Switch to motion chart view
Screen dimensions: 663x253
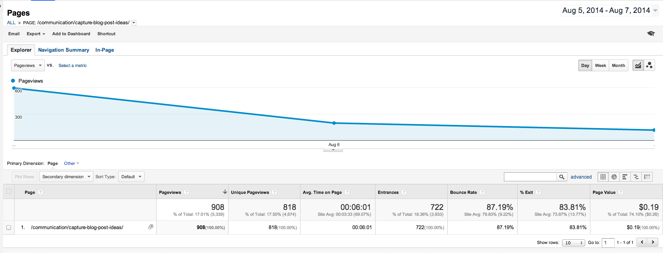click(x=649, y=65)
